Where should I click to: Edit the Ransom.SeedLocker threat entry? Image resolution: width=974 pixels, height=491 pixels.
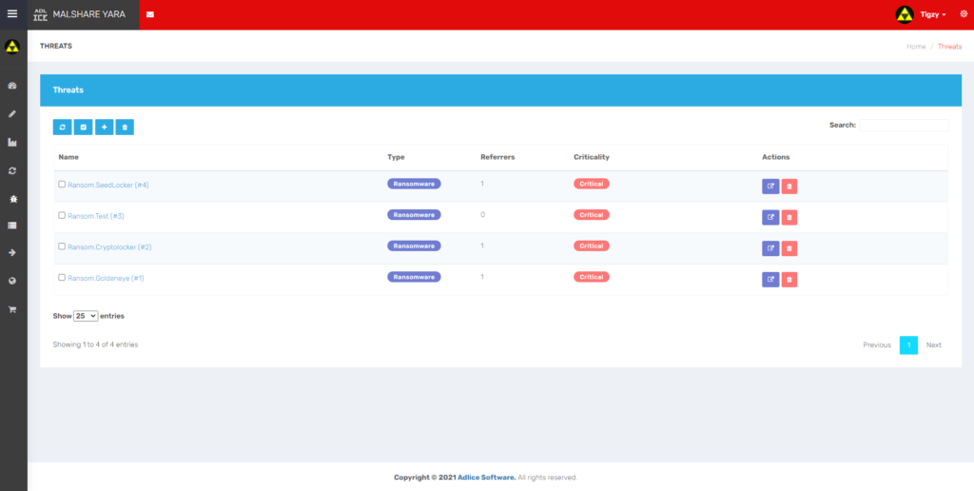point(770,187)
